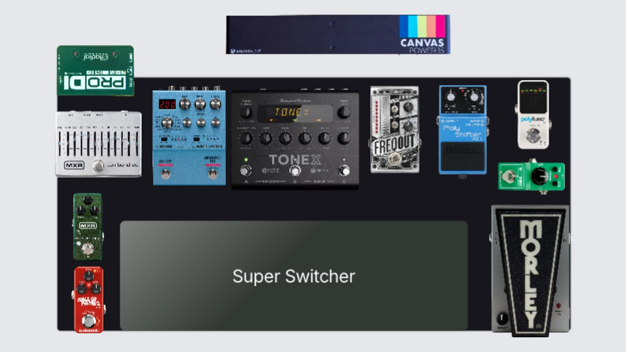Select the light blue Boss pedal showing 200
Viewport: 626px width, 352px height.
189,136
